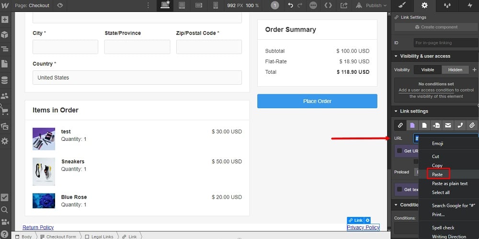Select Legal Links in the breadcrumb
479x239 pixels.
99,237
